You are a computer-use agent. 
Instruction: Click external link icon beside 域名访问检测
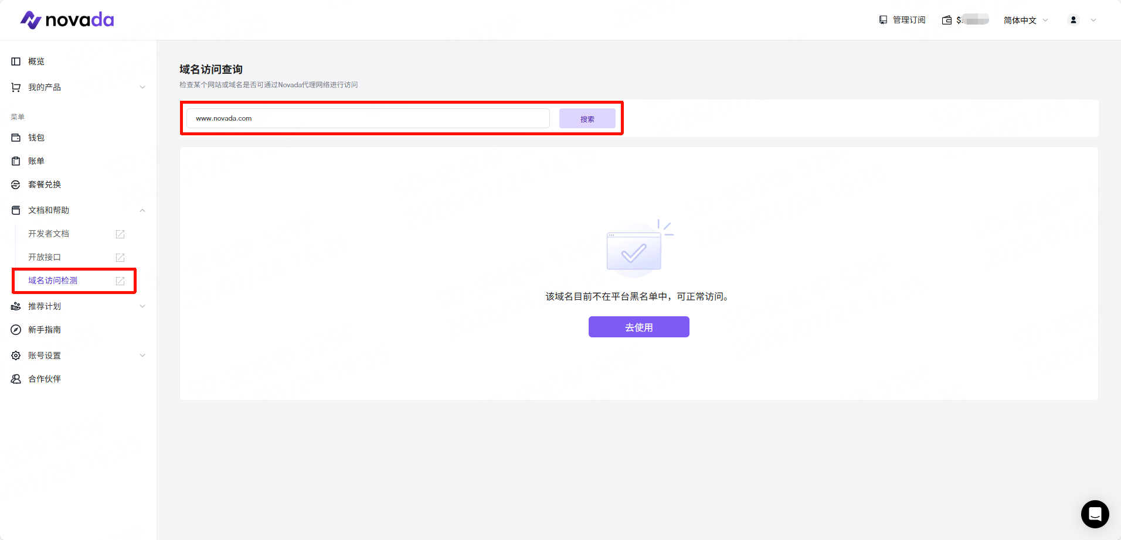click(120, 281)
